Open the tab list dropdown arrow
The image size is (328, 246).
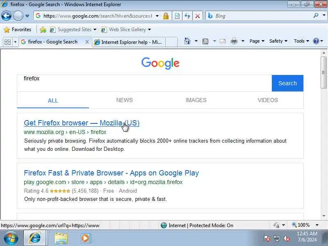click(x=15, y=42)
